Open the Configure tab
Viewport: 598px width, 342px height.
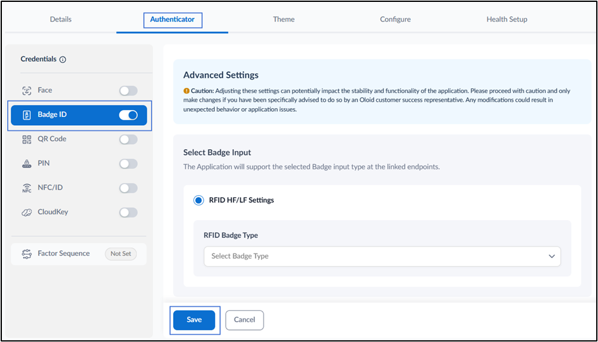tap(395, 19)
